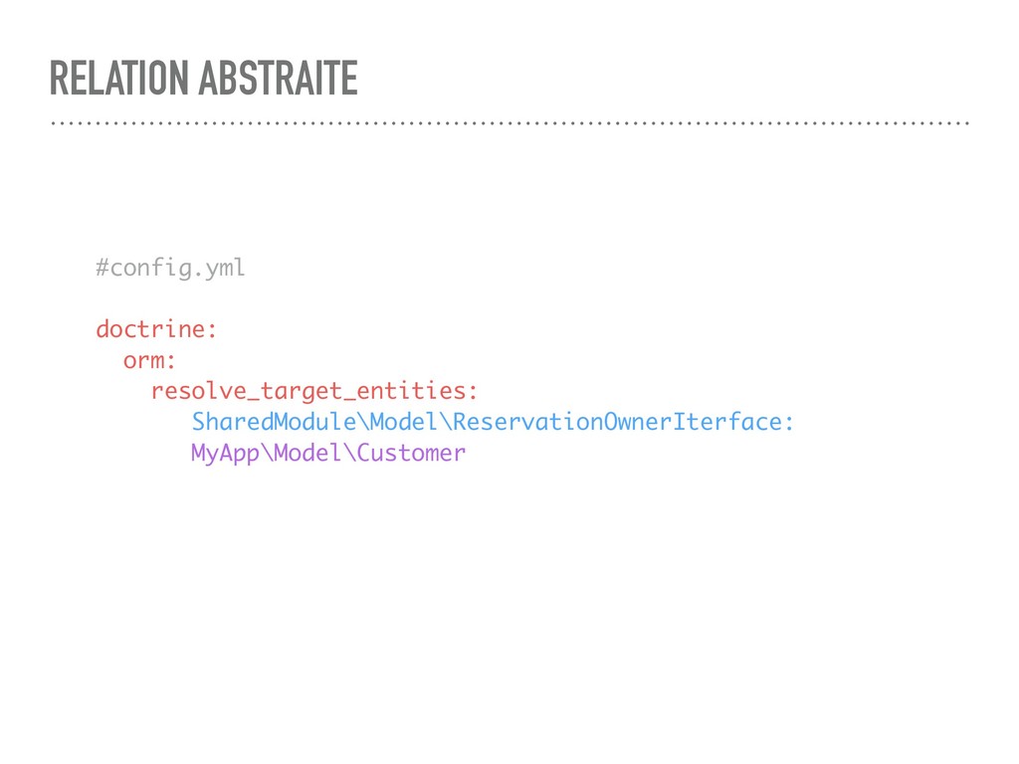Select the #config.yml comment line

(170, 267)
